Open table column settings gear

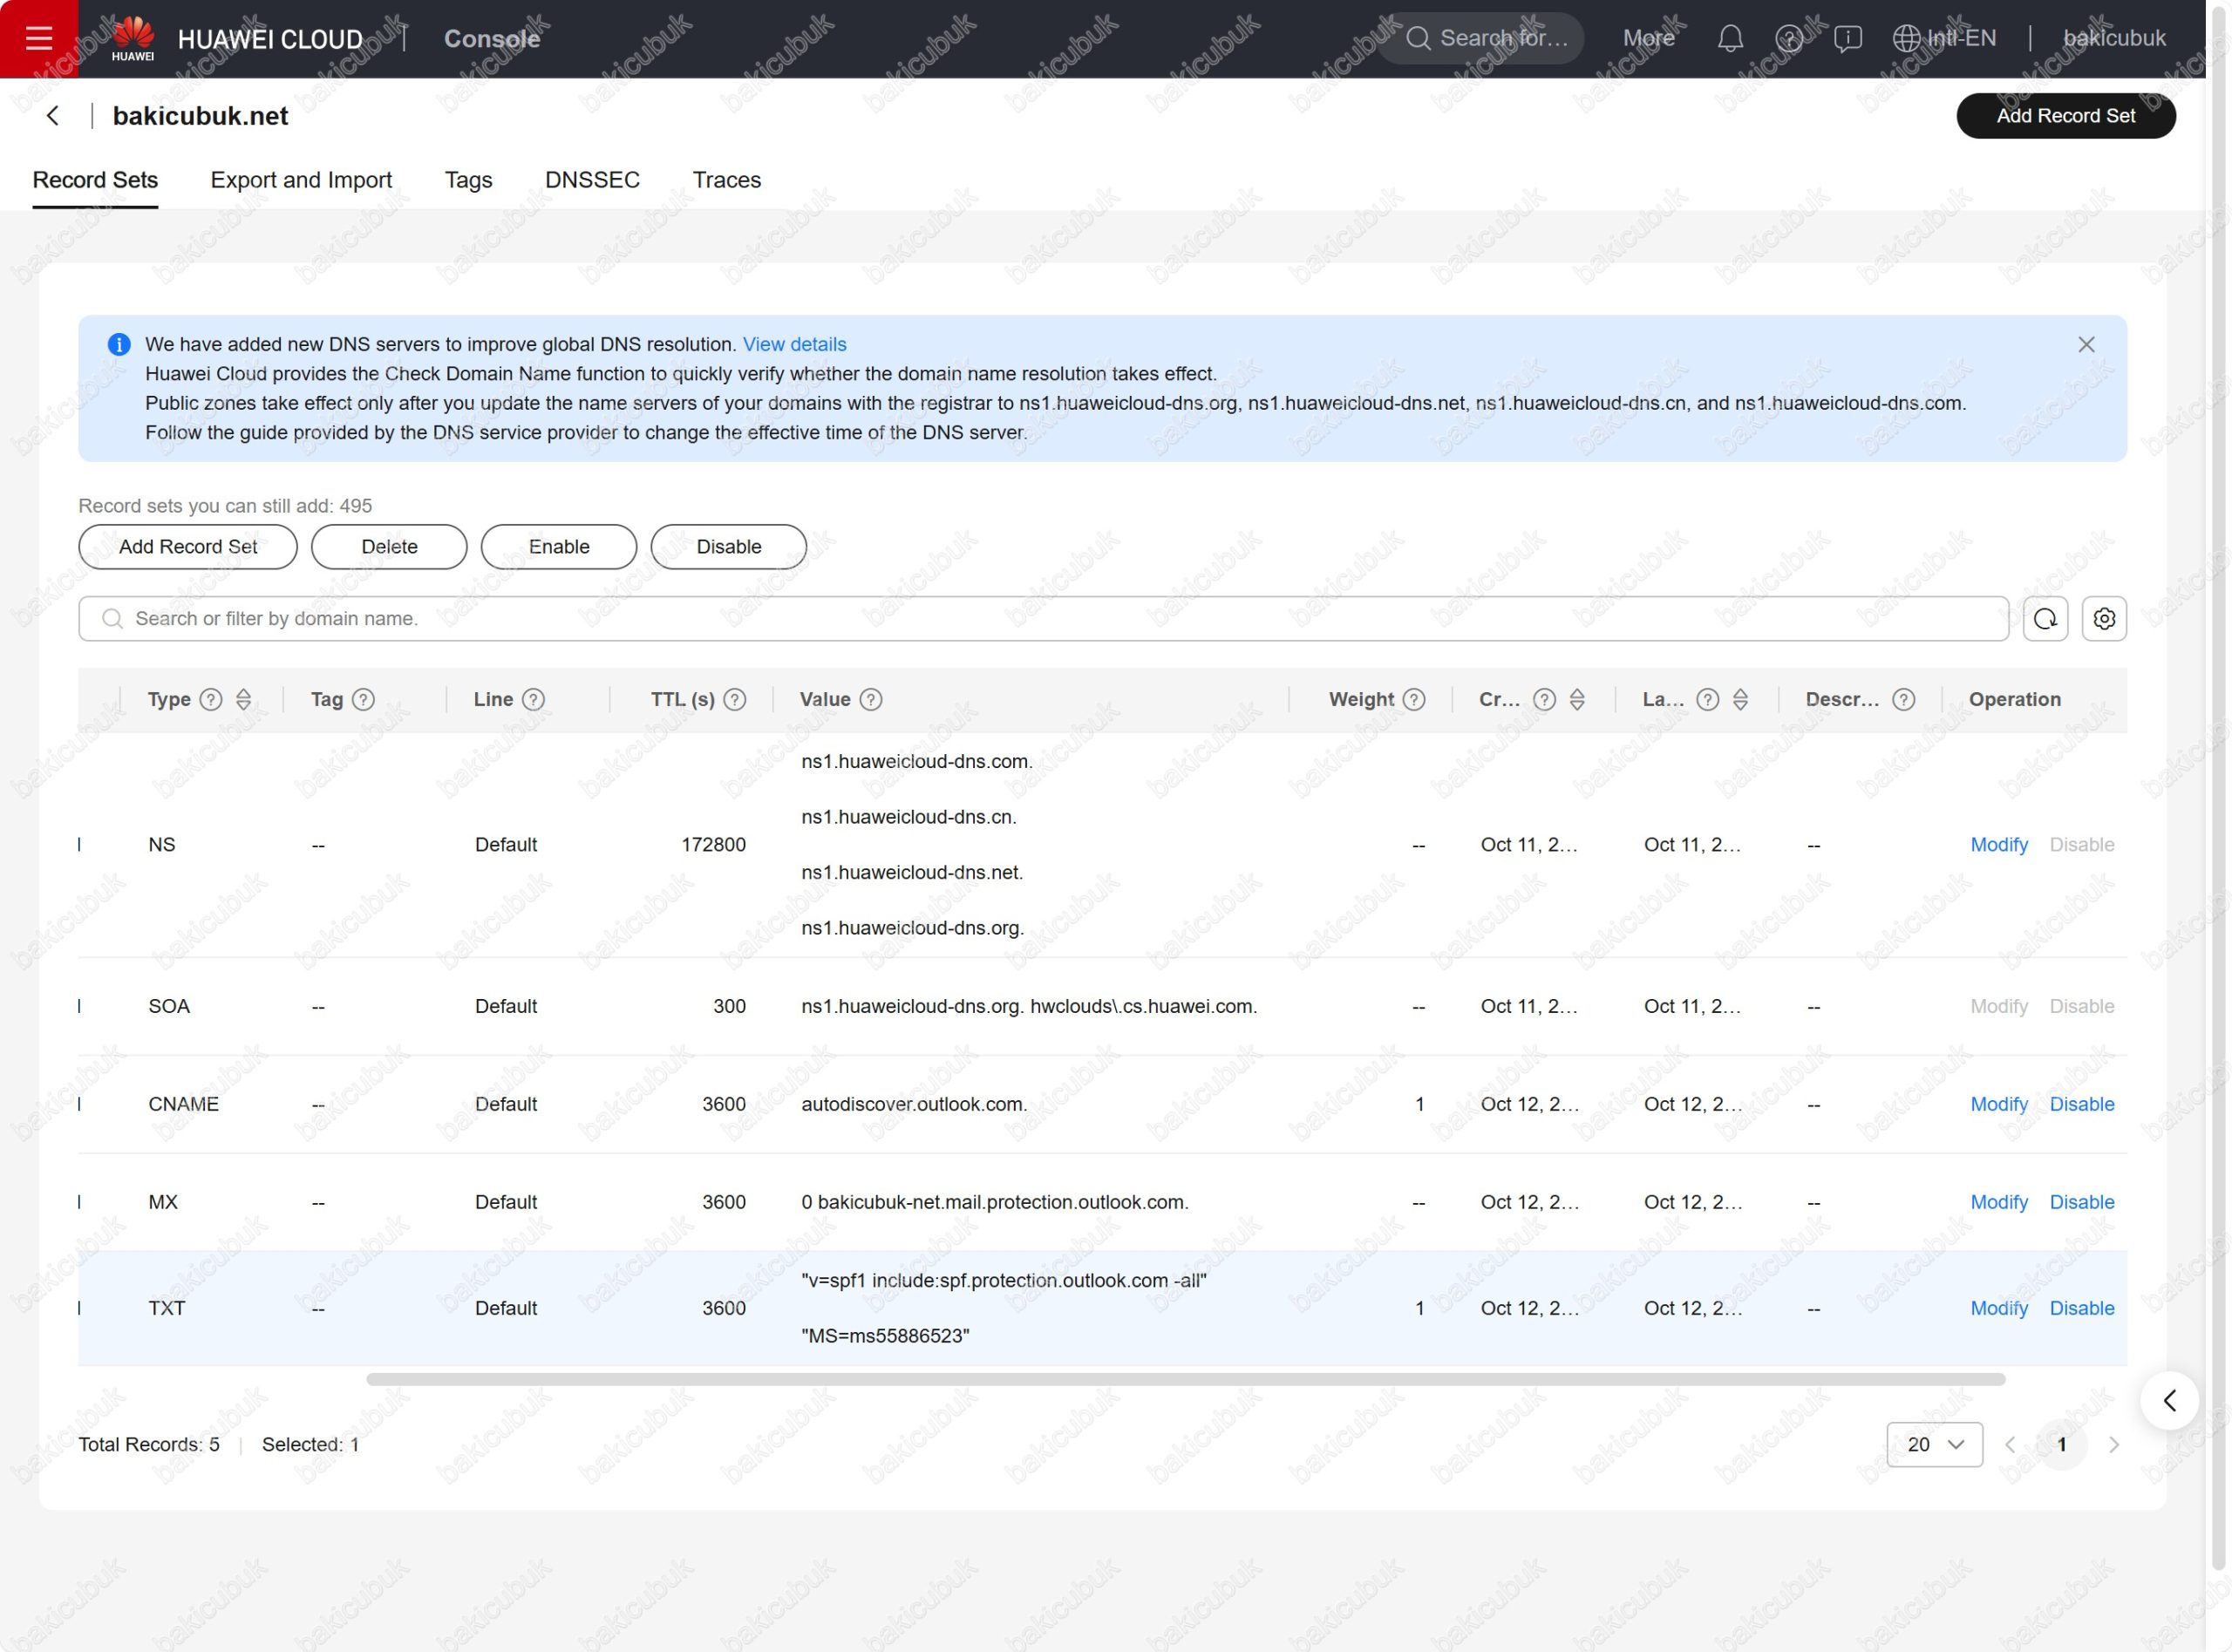coord(2104,619)
